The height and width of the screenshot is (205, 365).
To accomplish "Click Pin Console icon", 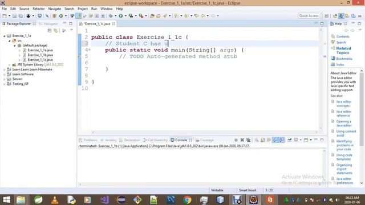I will 289,140.
